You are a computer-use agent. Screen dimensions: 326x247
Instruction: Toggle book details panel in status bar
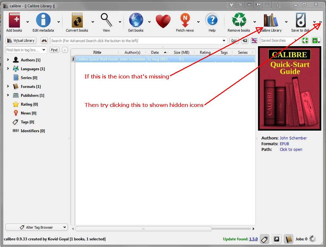point(289,239)
